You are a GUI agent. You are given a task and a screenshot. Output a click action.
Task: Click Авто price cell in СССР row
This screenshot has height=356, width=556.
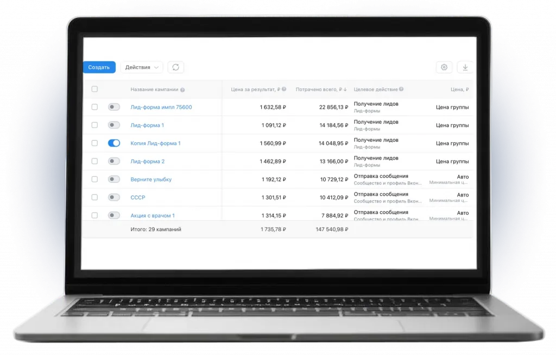coord(463,195)
